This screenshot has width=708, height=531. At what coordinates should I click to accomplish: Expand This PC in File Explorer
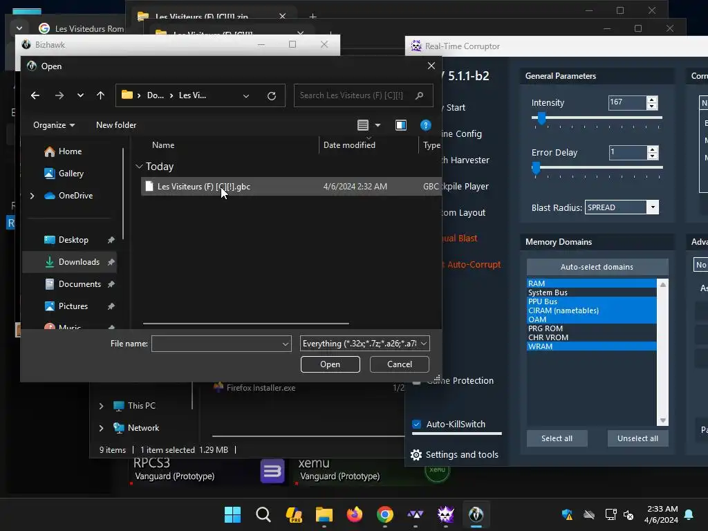point(101,406)
